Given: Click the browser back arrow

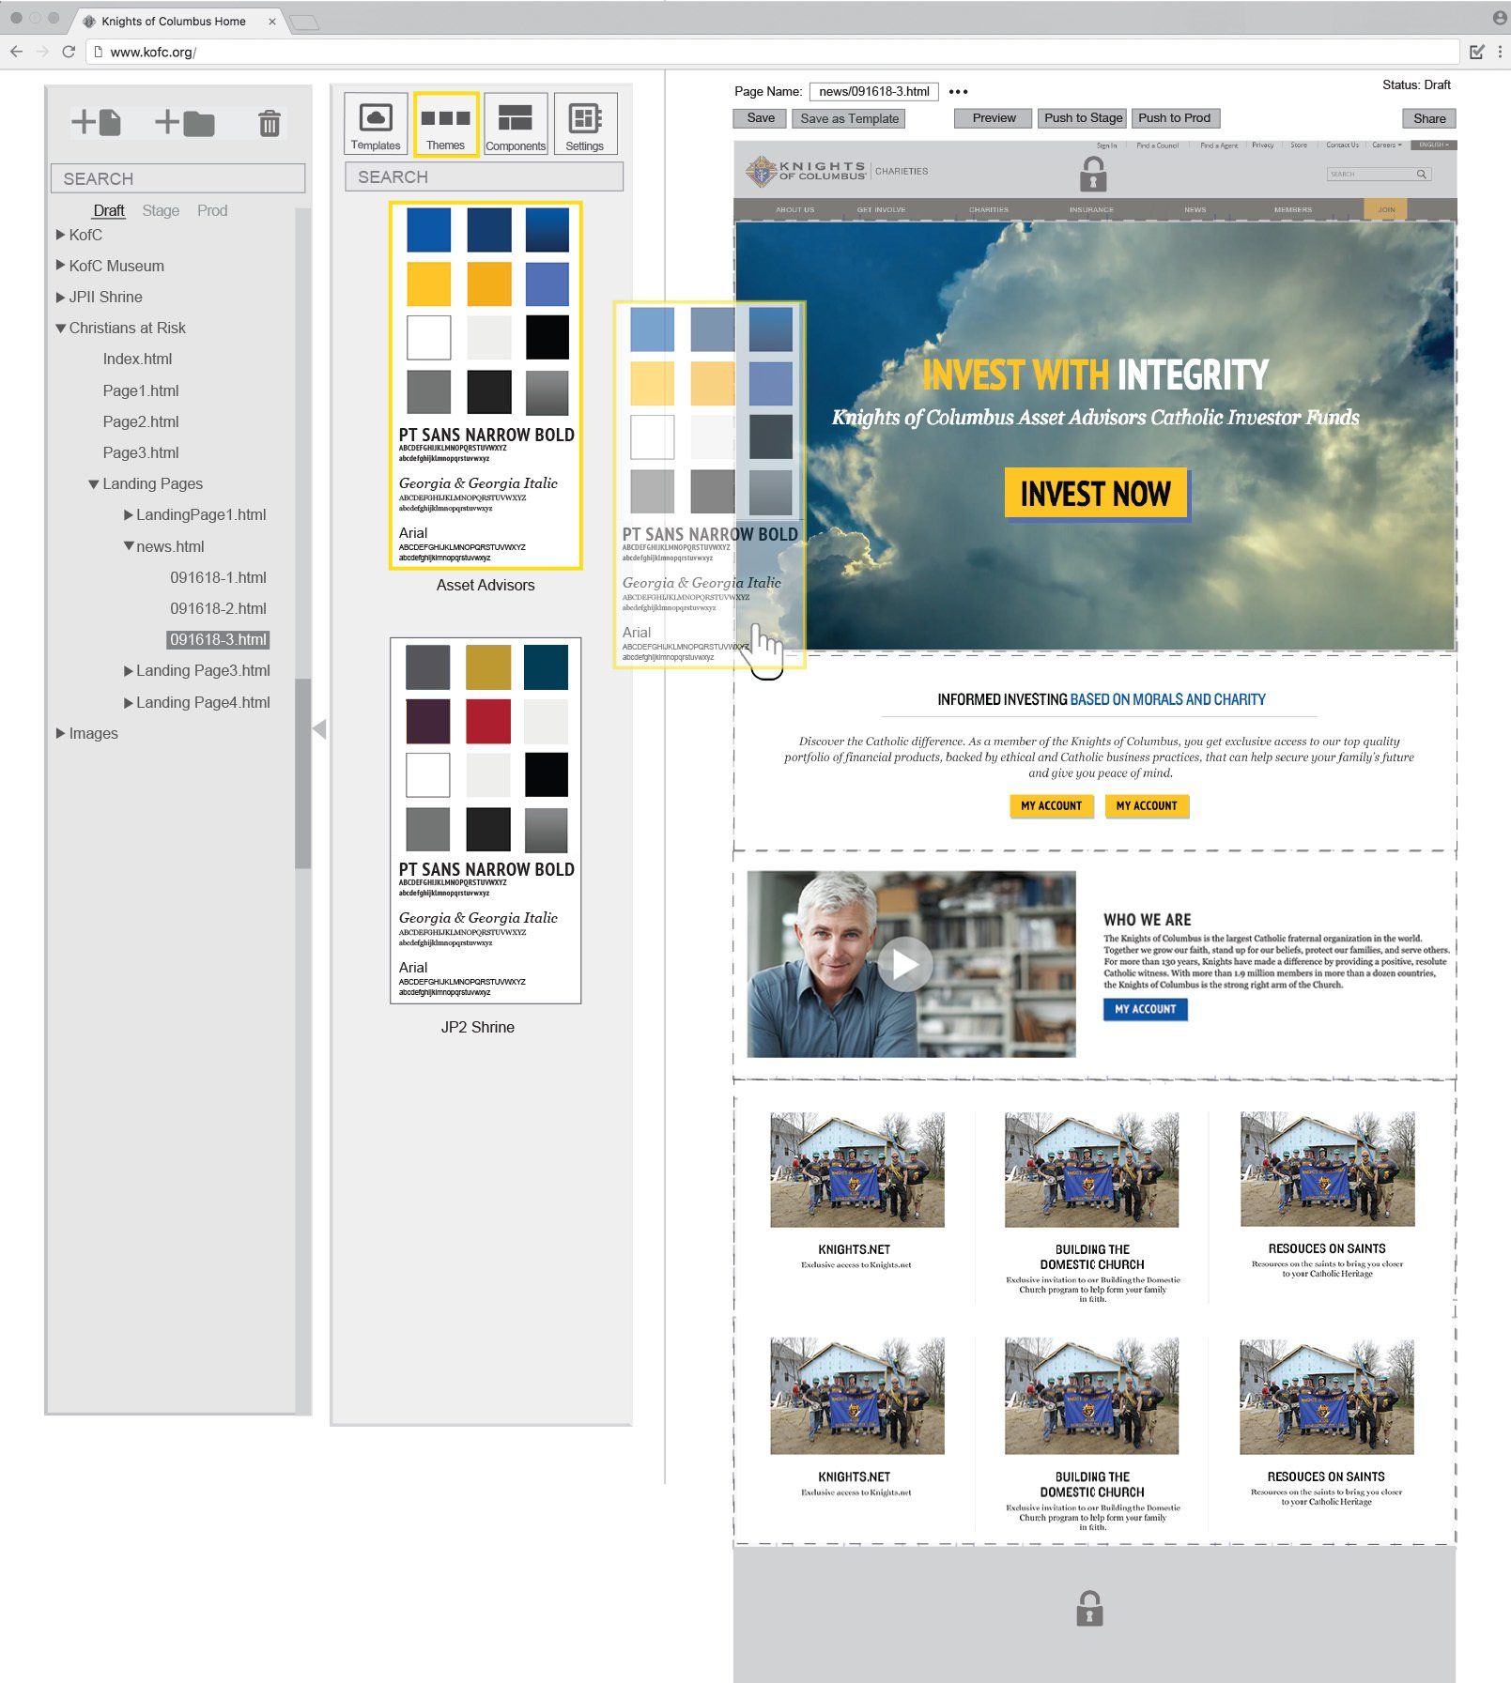Looking at the screenshot, I should [x=16, y=52].
